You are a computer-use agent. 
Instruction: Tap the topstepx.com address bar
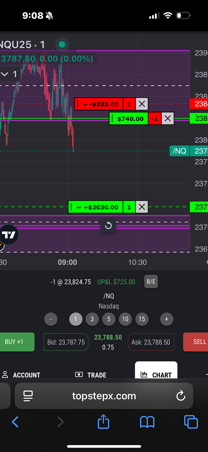tap(104, 396)
